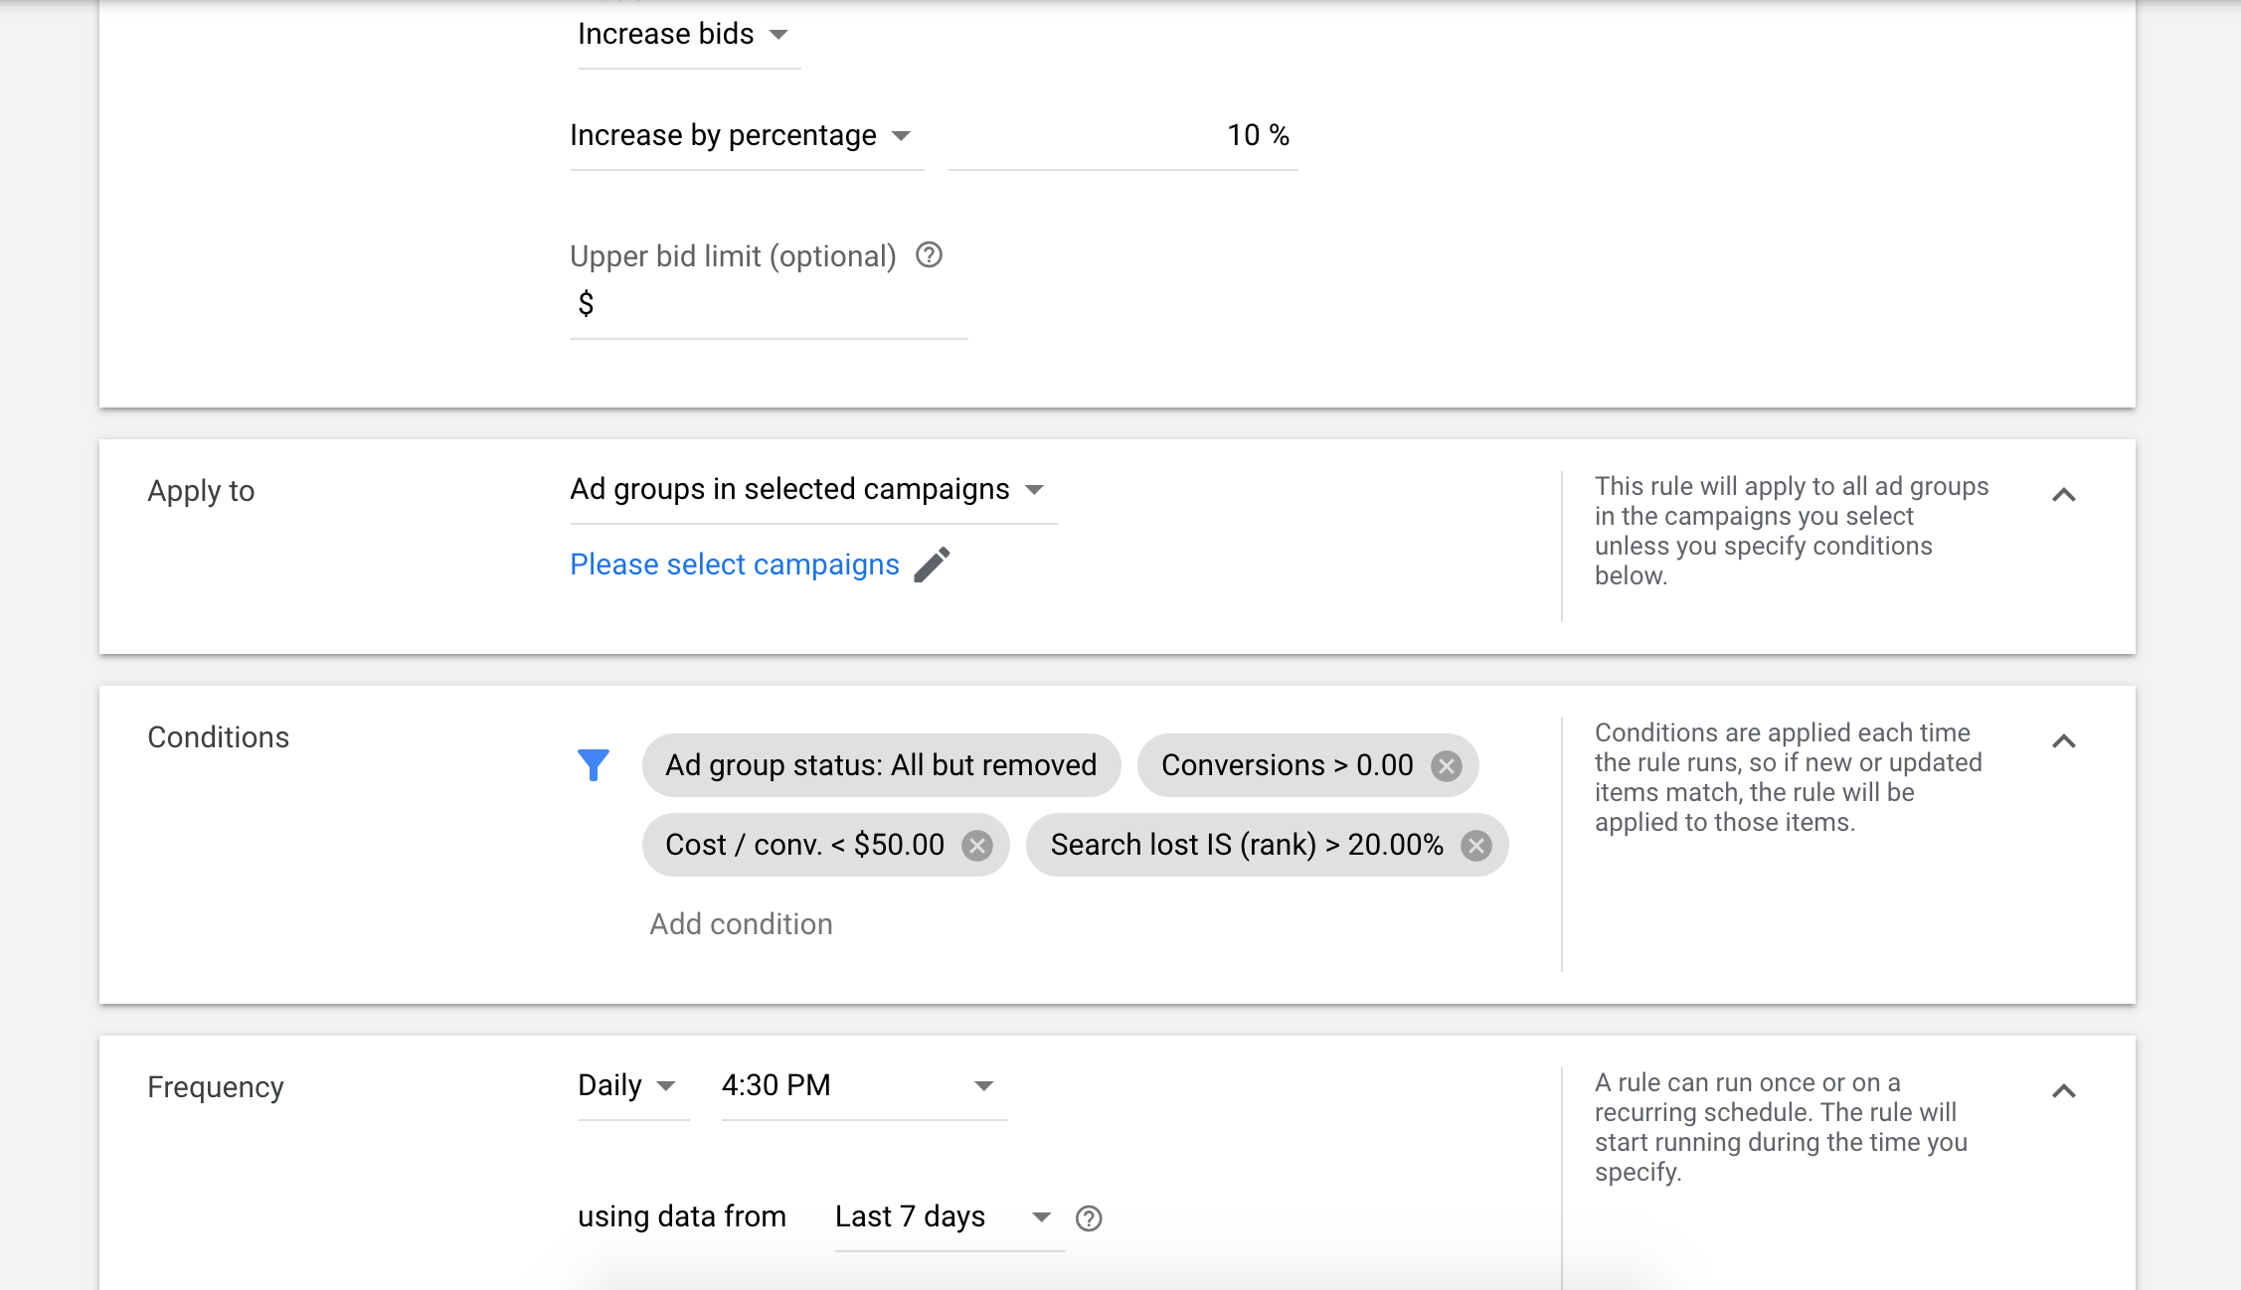The image size is (2241, 1290).
Task: Click the blue filter funnel icon
Action: click(x=594, y=764)
